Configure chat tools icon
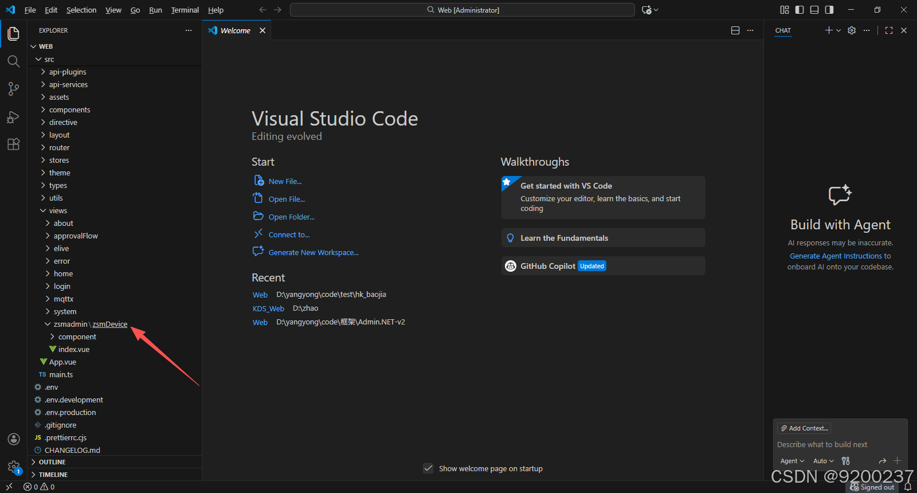 (x=845, y=461)
